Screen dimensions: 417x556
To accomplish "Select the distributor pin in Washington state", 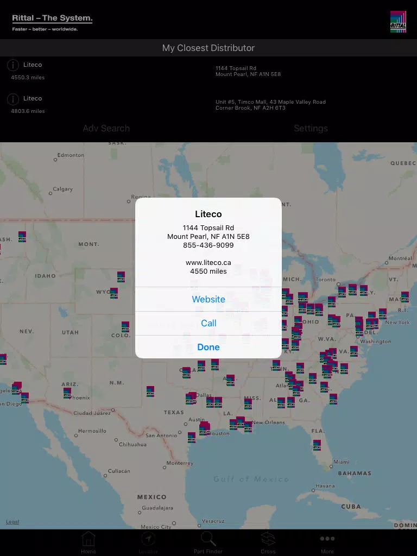I will pos(22,237).
